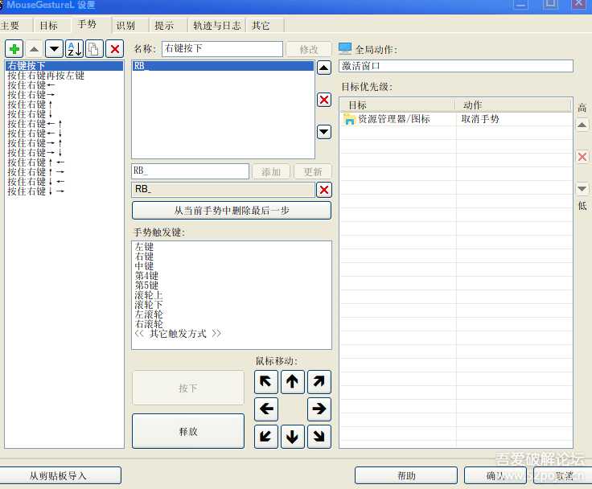The image size is (592, 489).
Task: Click the right arrow mouse movement button
Action: (x=319, y=409)
